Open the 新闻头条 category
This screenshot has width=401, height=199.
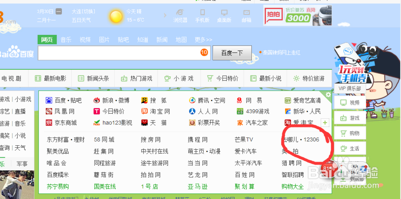click(93, 79)
